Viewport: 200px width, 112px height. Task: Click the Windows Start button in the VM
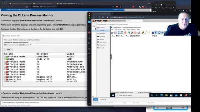[113, 95]
